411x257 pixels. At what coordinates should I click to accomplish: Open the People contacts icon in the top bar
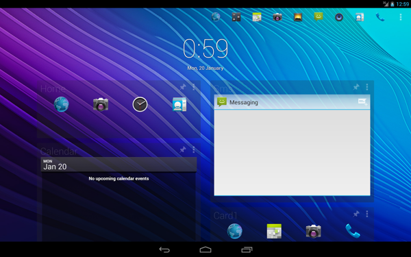tap(360, 17)
